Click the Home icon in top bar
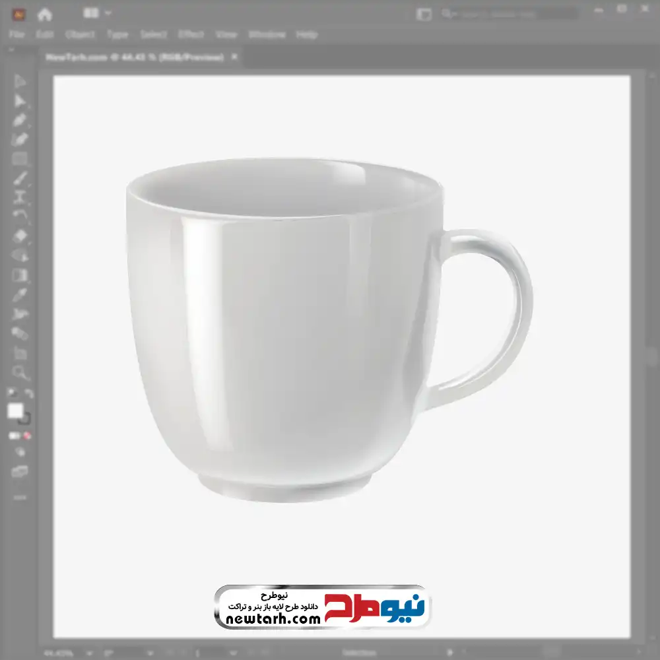This screenshot has width=660, height=660. [x=44, y=14]
